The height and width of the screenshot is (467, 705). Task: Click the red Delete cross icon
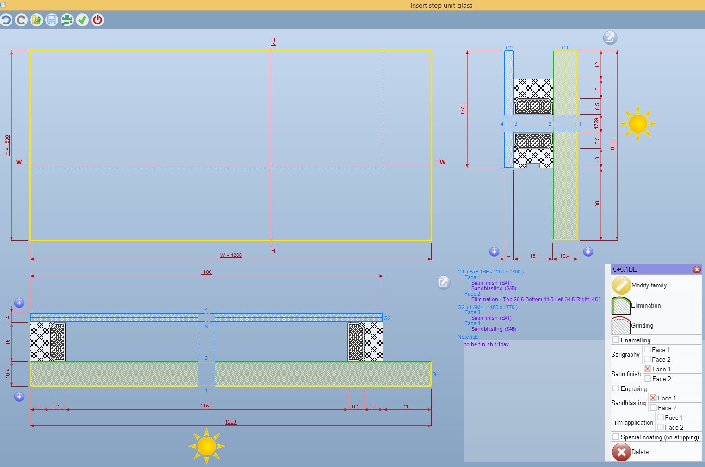tap(621, 452)
